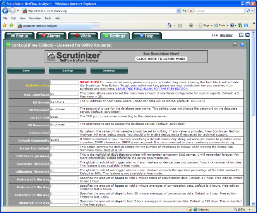Expand the address bar history dropdown
The height and width of the screenshot is (213, 257).
pyautogui.click(x=178, y=11)
